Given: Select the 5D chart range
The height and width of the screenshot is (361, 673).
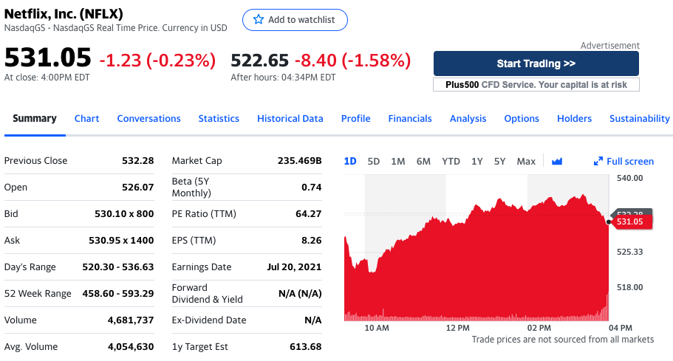Looking at the screenshot, I should click(373, 161).
